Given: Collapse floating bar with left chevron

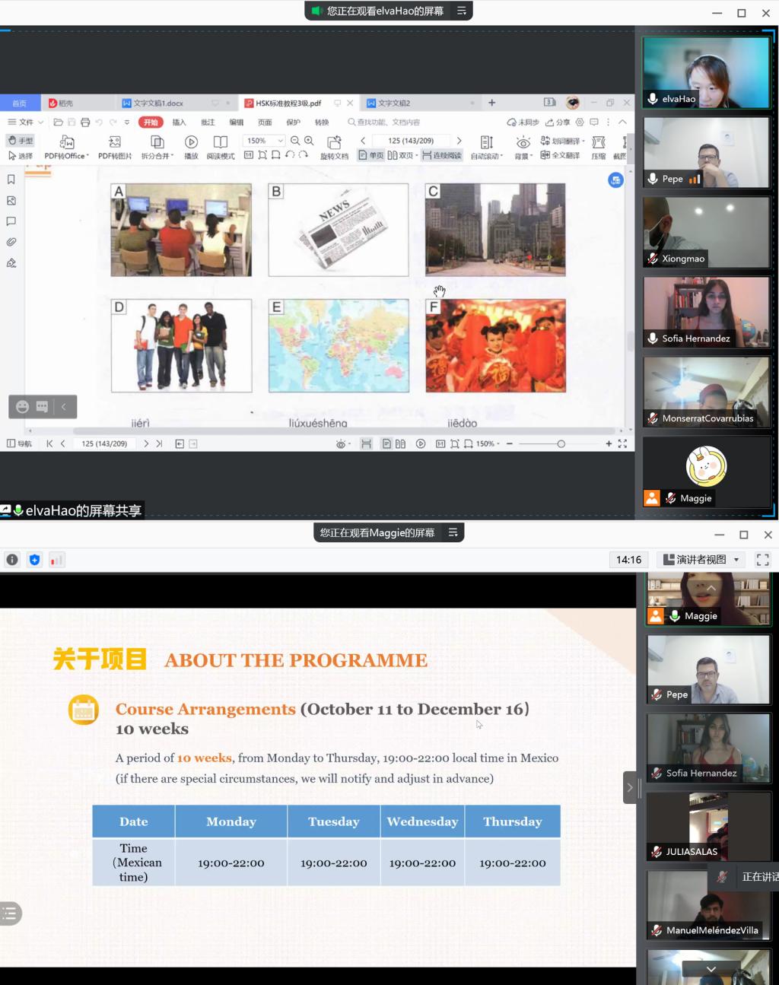Looking at the screenshot, I should pos(64,407).
